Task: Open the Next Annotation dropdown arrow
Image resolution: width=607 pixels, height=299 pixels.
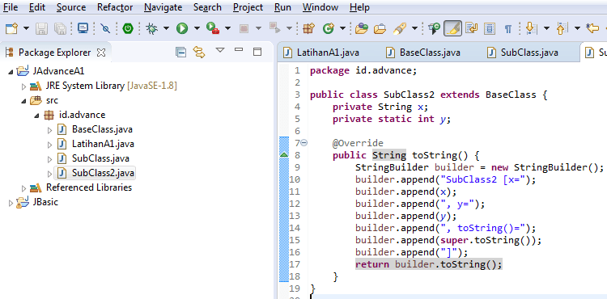Action: pos(546,28)
